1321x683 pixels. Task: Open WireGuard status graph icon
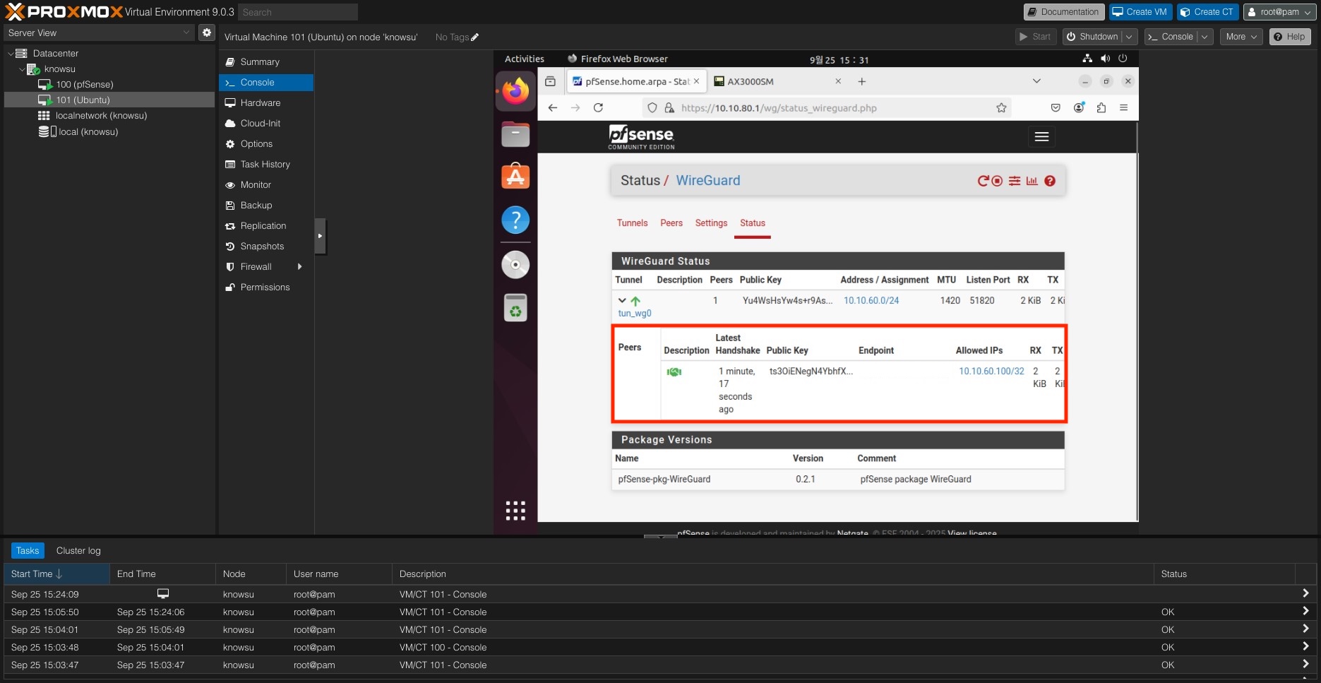pyautogui.click(x=1032, y=181)
